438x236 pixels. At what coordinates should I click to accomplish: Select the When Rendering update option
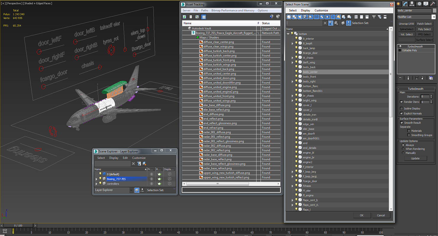403,149
